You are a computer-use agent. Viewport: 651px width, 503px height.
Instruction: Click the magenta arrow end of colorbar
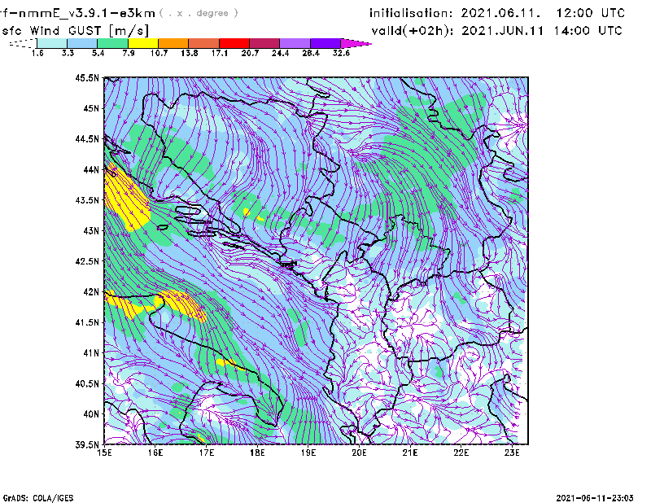(356, 43)
